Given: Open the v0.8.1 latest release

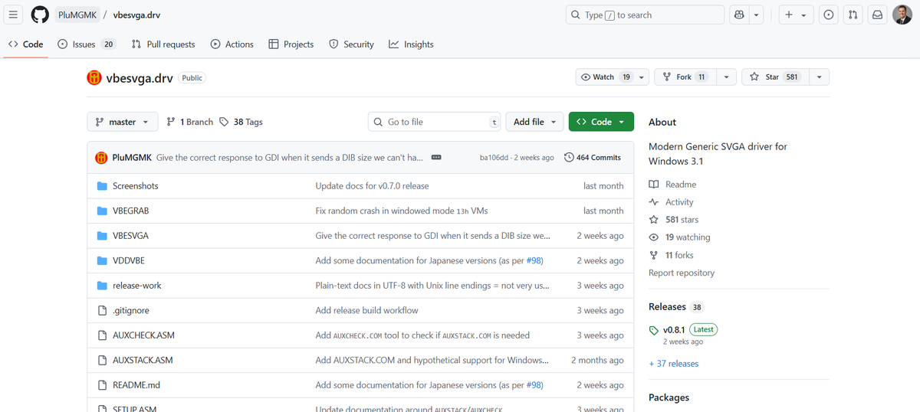Looking at the screenshot, I should [674, 329].
